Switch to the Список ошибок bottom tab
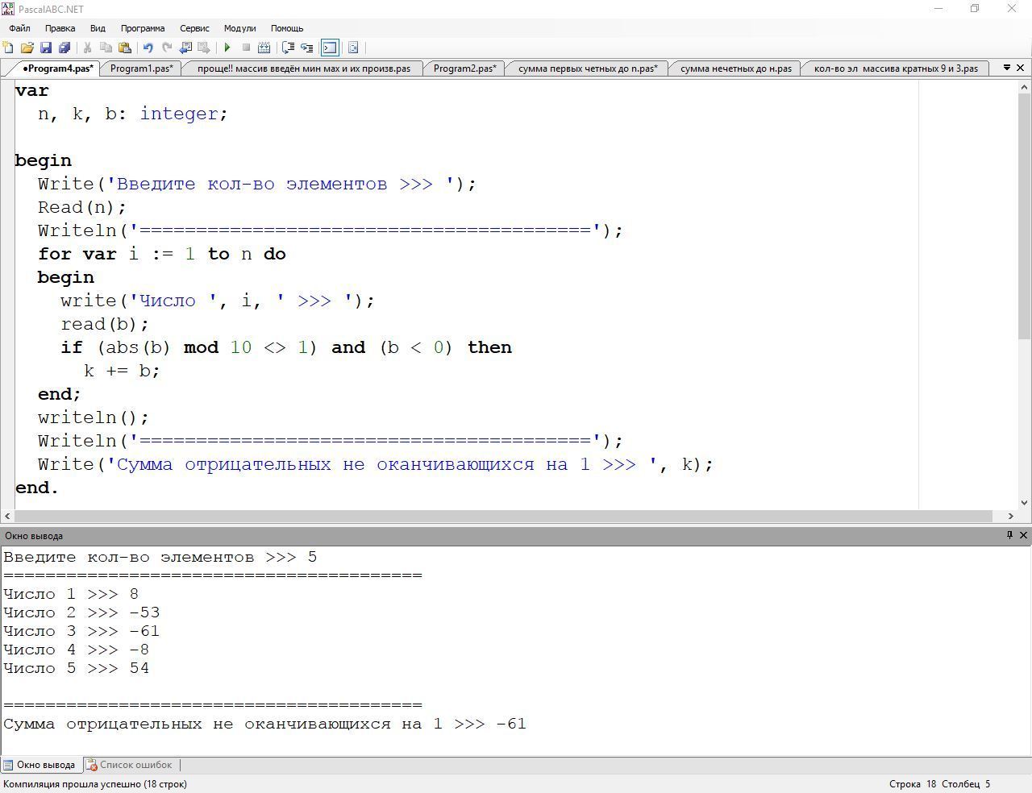 (x=130, y=765)
